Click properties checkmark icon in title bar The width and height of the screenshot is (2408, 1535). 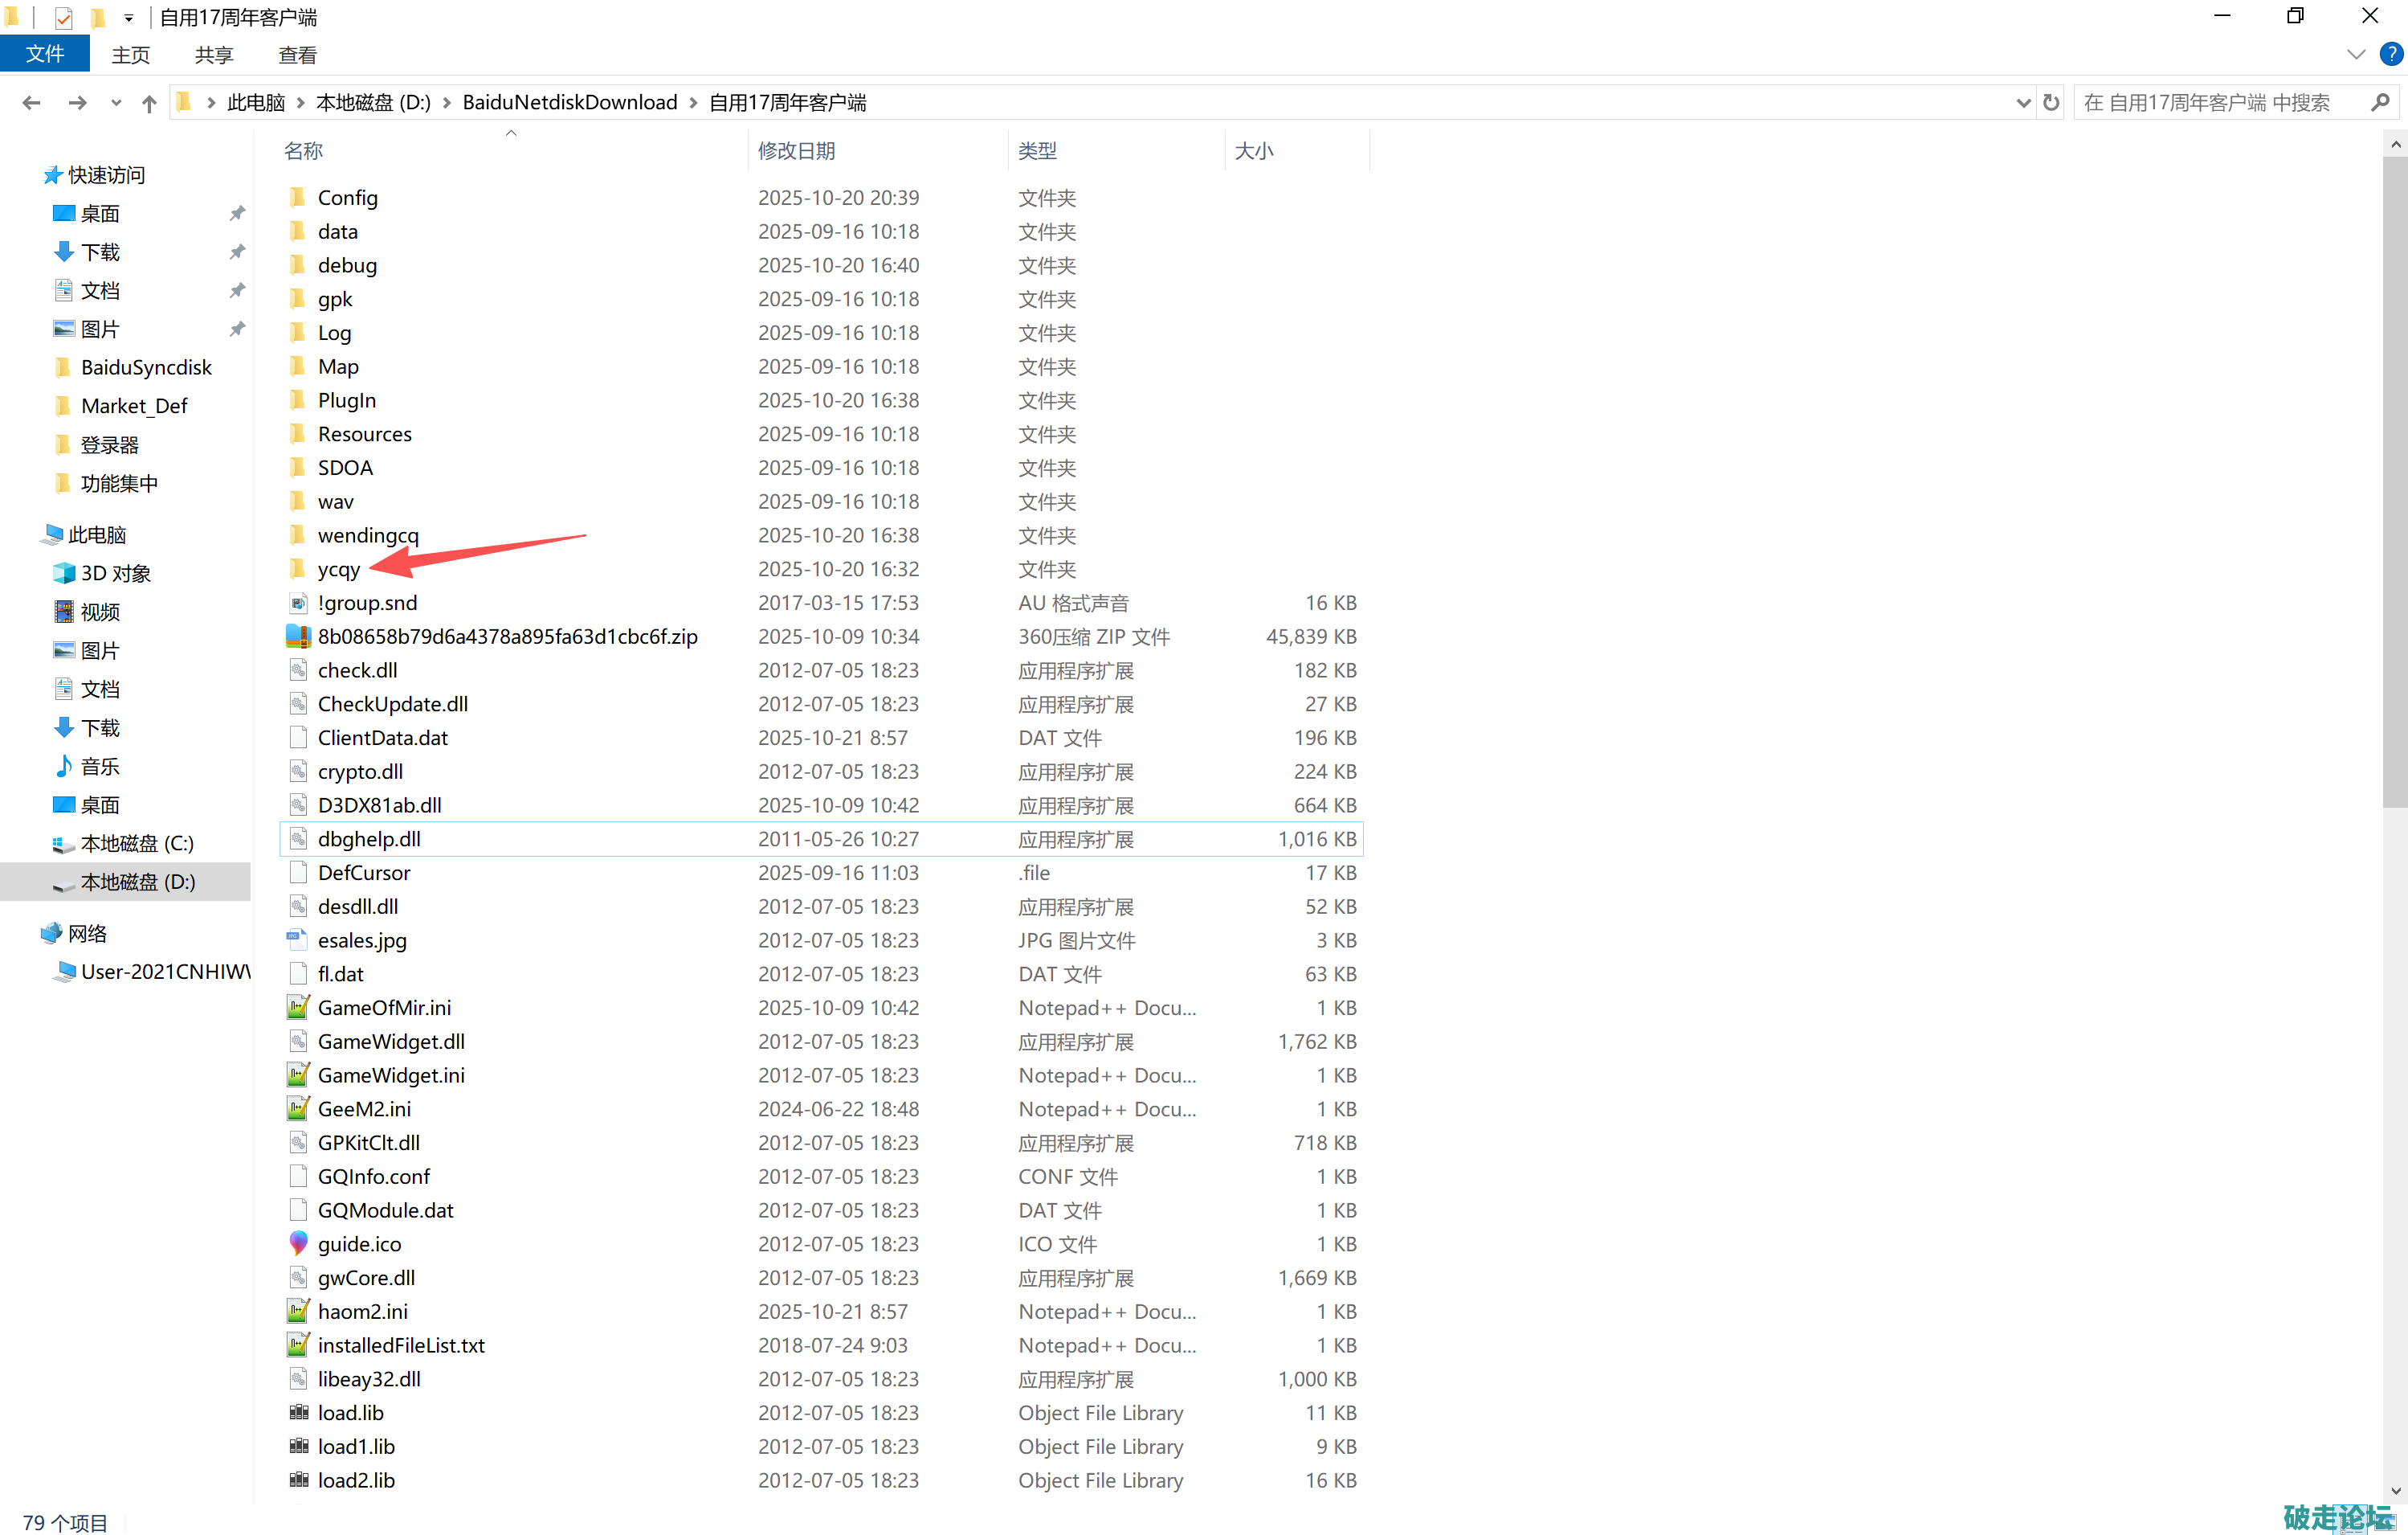(63, 18)
